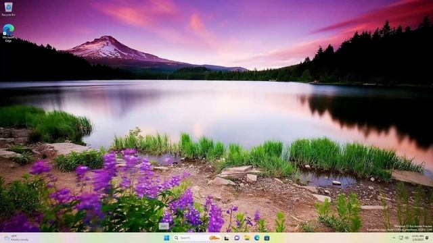Launch Microsoft Edge from the taskbar
Screen dimensions: 433x243
pyautogui.click(x=257, y=238)
